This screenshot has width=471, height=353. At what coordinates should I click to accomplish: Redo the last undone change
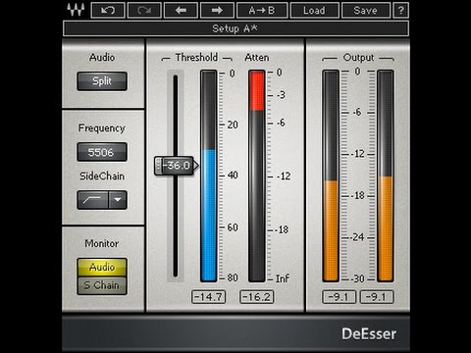(144, 10)
